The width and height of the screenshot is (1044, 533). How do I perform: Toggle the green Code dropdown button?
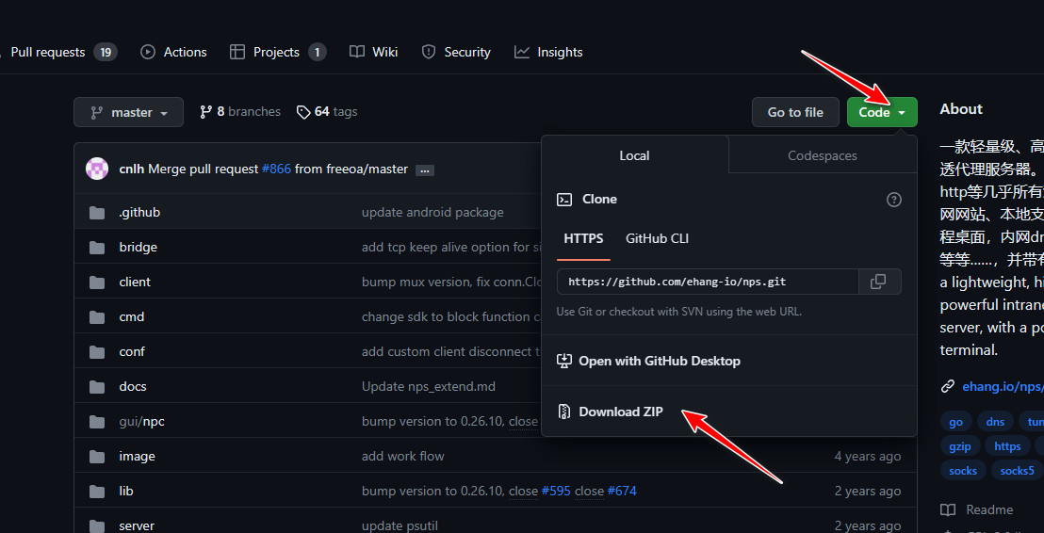[x=882, y=112]
